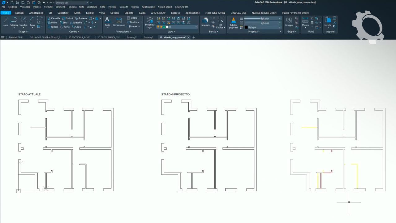This screenshot has height=223, width=396.
Task: Insert a block with the Inserisci icon
Action: (205, 21)
